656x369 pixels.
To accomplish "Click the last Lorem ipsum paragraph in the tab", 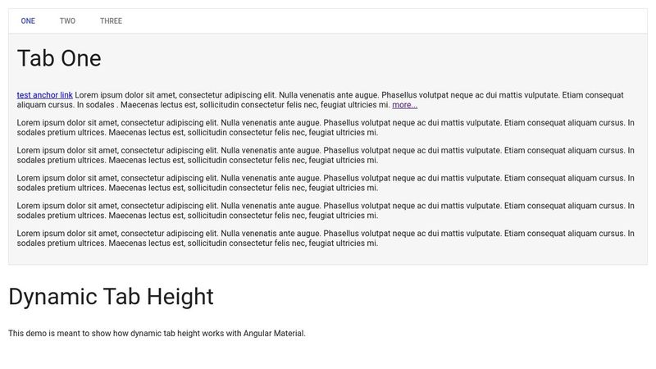I will click(326, 238).
